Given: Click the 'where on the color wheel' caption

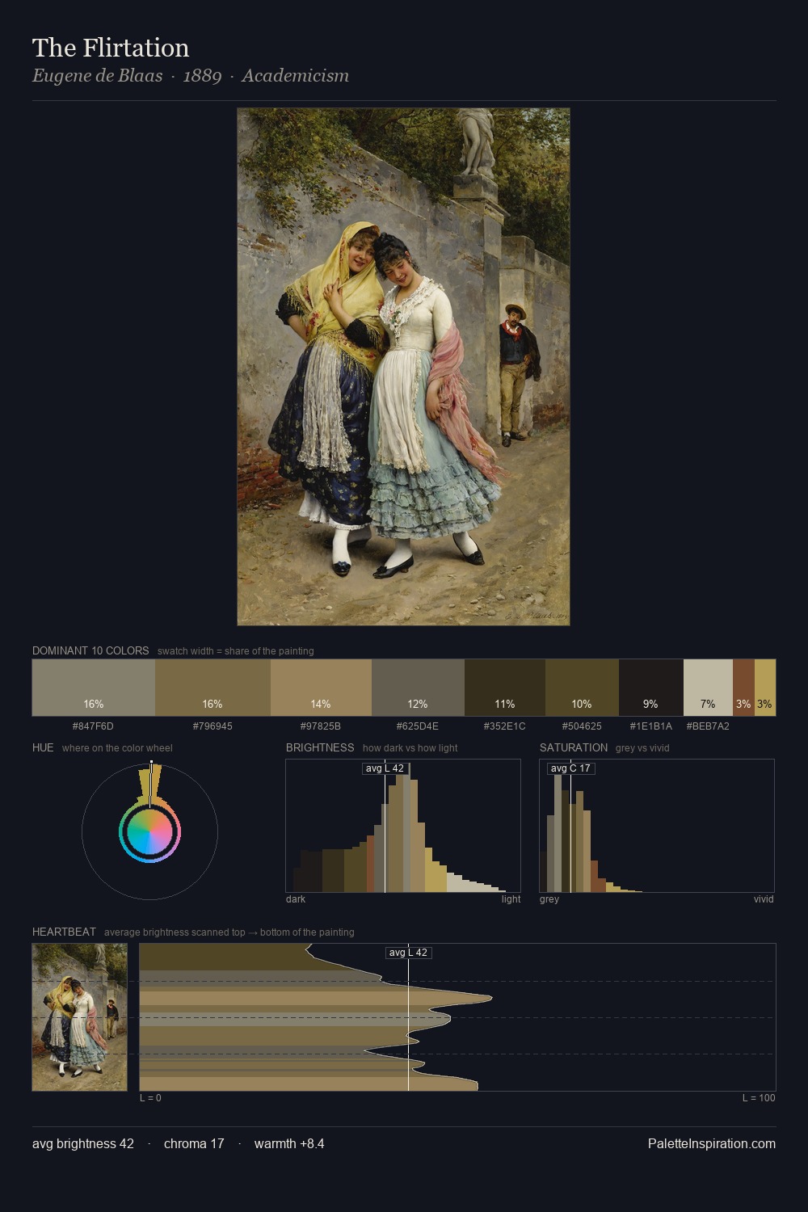Looking at the screenshot, I should [x=117, y=748].
